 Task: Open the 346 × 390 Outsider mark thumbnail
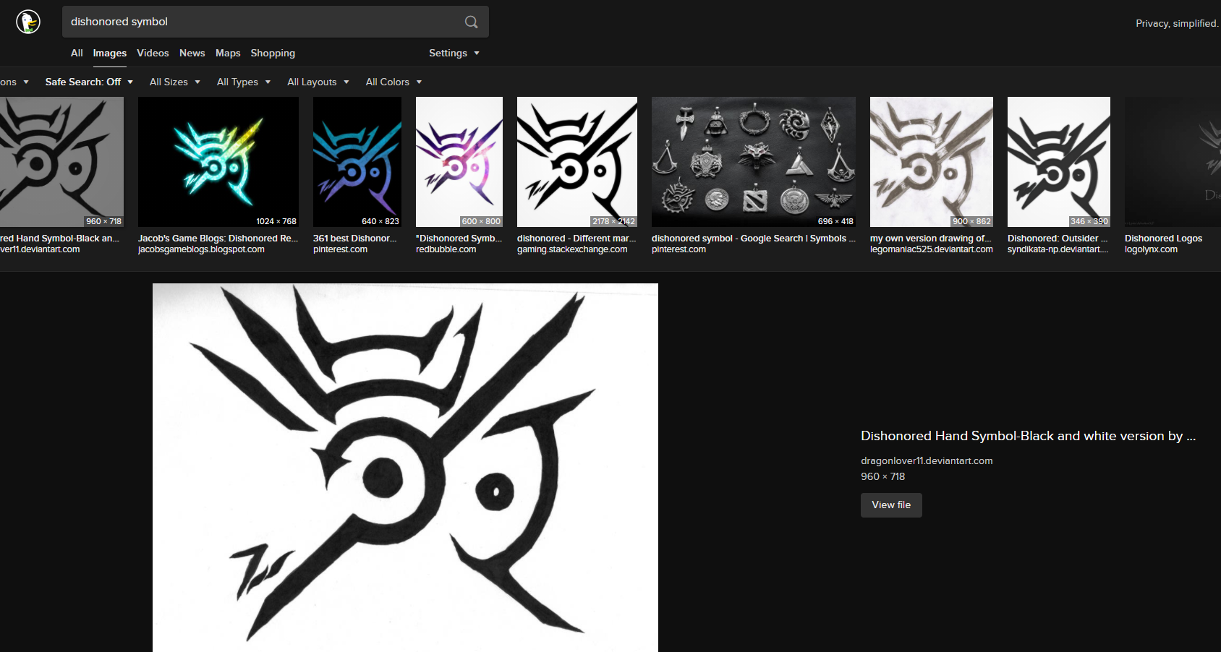[1059, 162]
